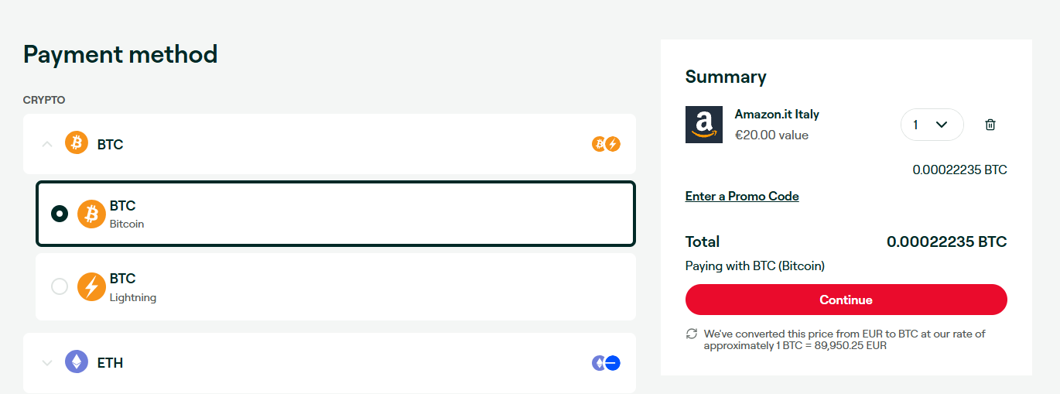Select the BTC Lightning radio button

(60, 286)
